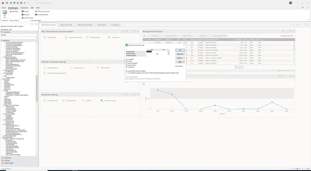311x171 pixels.
Task: Open Vorgangsübernahme dropdown button
Action: coord(220,35)
